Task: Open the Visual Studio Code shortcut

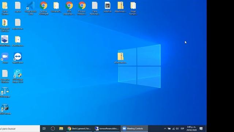Action: point(30,8)
